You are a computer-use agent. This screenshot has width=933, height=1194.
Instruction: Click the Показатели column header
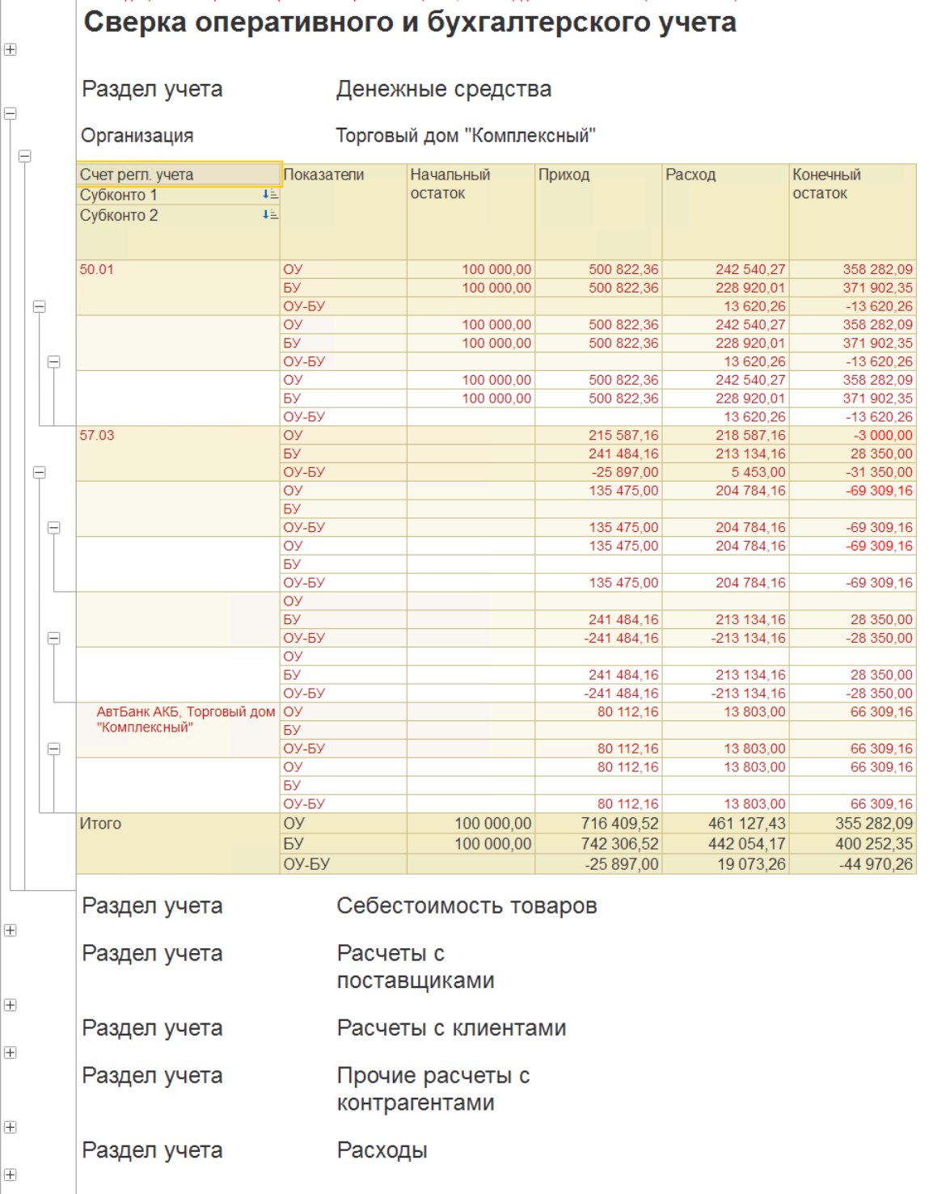(x=324, y=175)
